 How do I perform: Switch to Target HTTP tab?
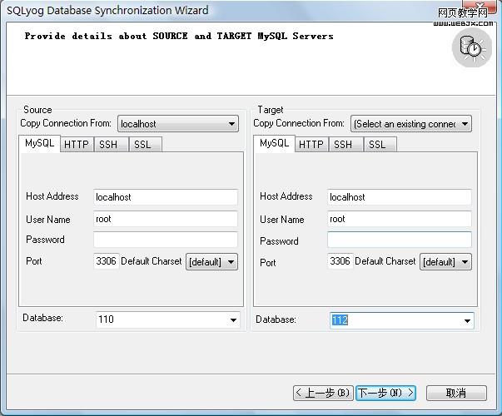311,144
